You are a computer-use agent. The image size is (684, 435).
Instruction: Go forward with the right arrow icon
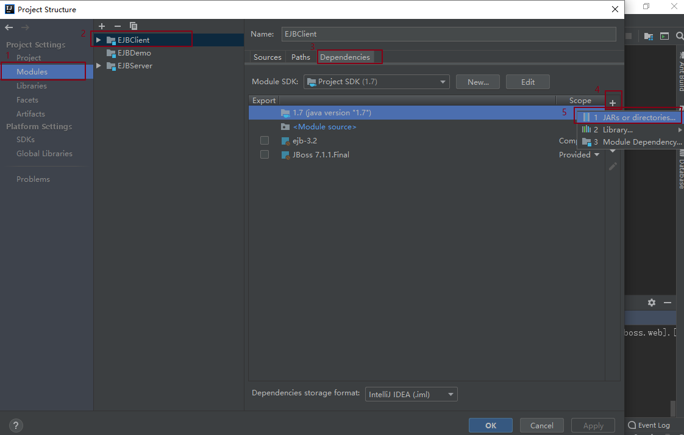(x=26, y=27)
